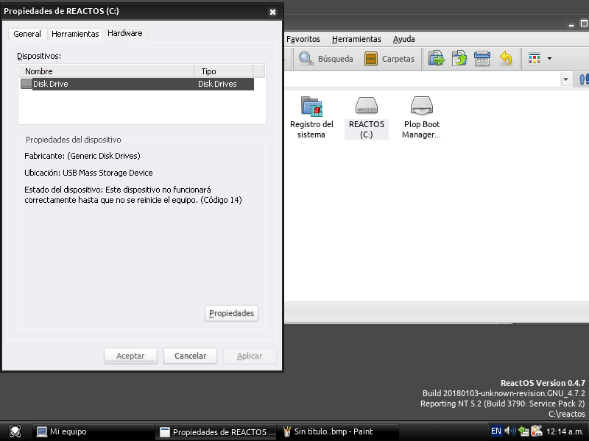Viewport: 589px width, 441px height.
Task: Select the Plop Boot Manager disc icon
Action: pyautogui.click(x=421, y=118)
